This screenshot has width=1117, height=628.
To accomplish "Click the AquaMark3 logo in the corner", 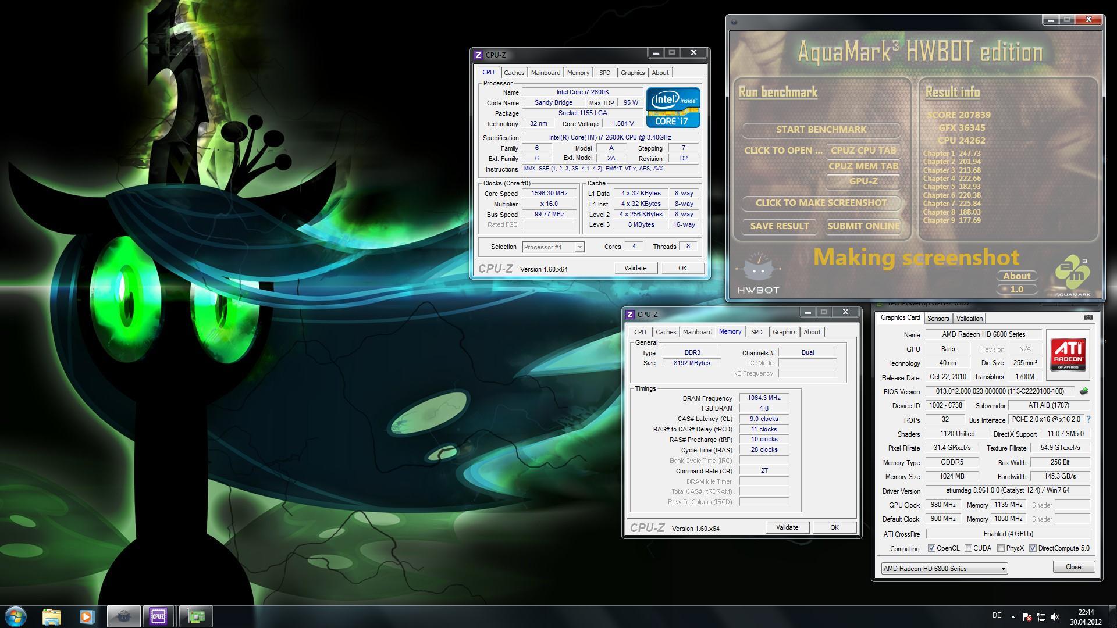I will coord(1073,275).
